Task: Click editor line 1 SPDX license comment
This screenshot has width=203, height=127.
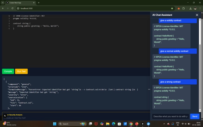Action: pos(29,16)
